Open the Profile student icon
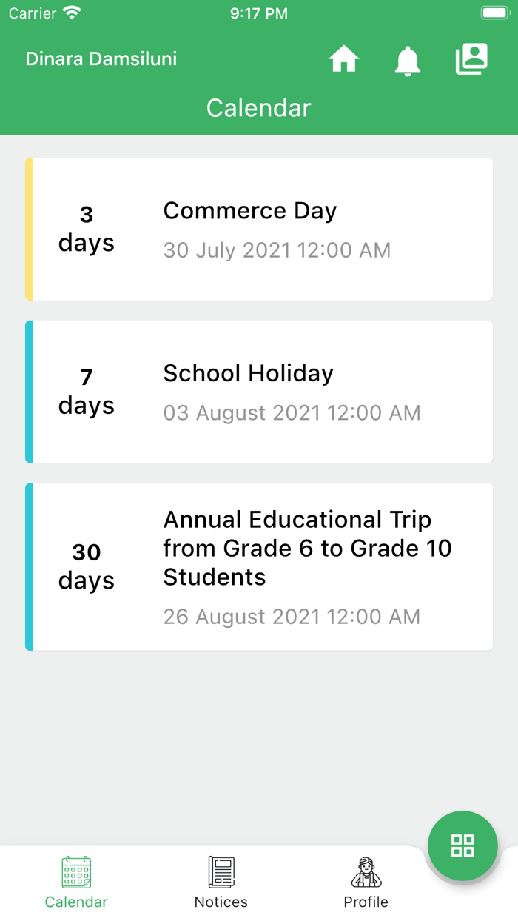The height and width of the screenshot is (921, 518). tap(366, 872)
